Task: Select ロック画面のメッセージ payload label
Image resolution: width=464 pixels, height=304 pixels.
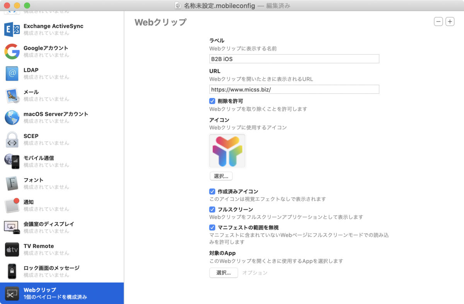Action: point(51,268)
